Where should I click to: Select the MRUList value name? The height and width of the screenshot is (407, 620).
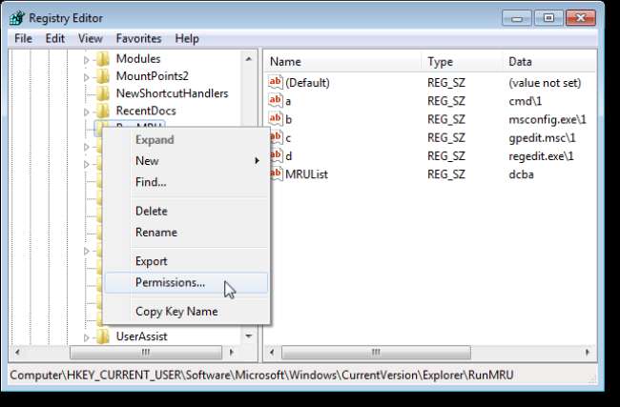(306, 174)
